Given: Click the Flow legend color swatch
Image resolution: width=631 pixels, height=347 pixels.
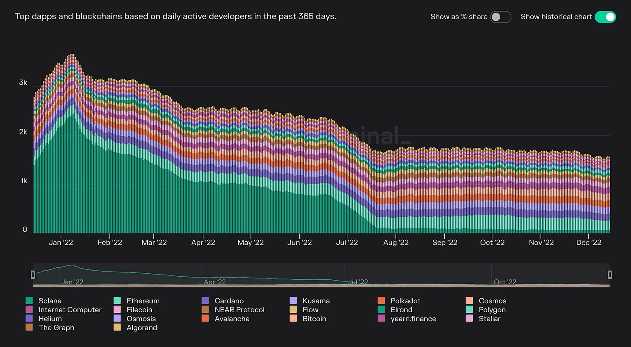Looking at the screenshot, I should [293, 310].
